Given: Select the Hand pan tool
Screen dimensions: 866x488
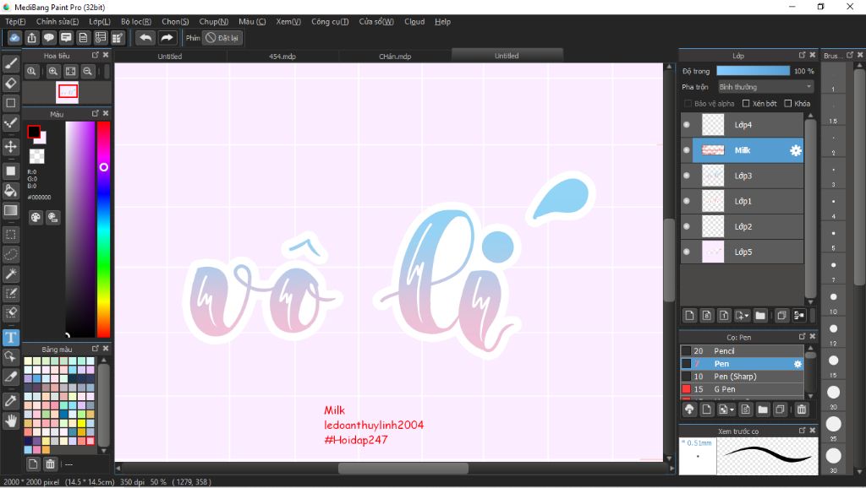Looking at the screenshot, I should coord(10,421).
